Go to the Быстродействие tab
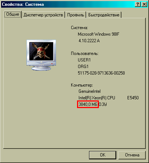Viewport: 149px width, 163px height. point(104,15)
